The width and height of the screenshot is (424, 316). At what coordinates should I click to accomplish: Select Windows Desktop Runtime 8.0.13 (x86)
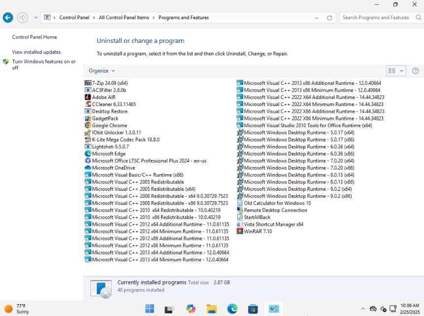pyautogui.click(x=295, y=182)
